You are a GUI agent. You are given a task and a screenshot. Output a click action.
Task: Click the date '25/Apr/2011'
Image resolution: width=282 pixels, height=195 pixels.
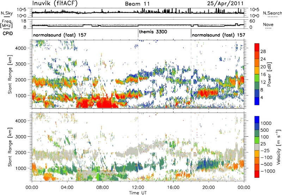coord(225,4)
